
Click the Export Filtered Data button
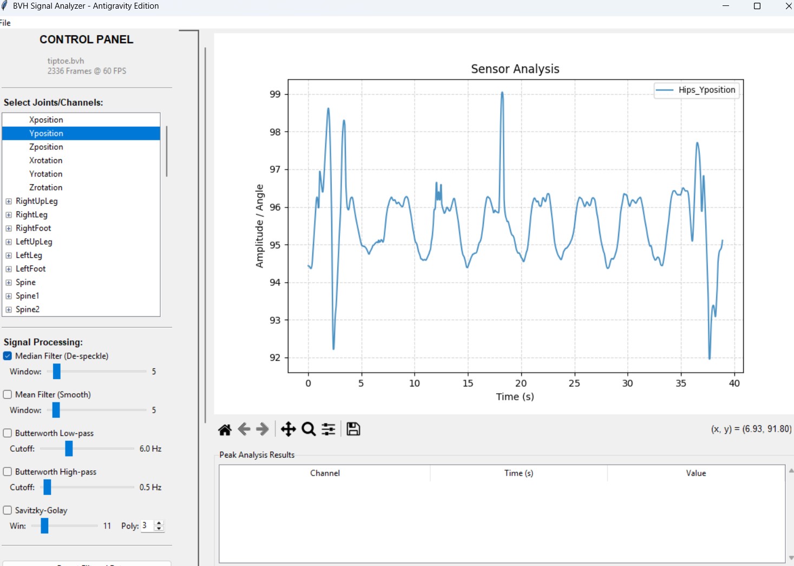pos(87,564)
